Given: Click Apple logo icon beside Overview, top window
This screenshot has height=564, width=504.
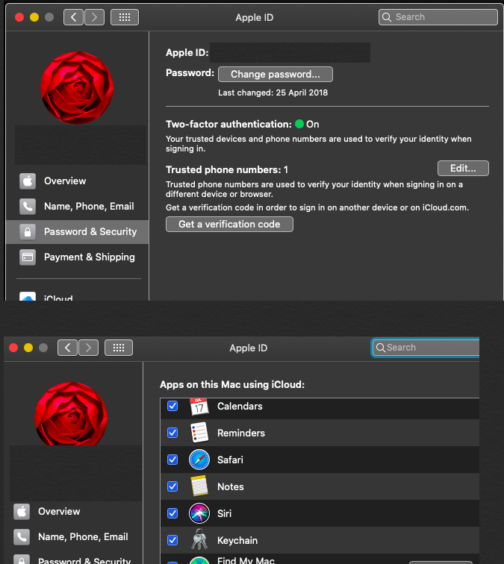Looking at the screenshot, I should 28,181.
